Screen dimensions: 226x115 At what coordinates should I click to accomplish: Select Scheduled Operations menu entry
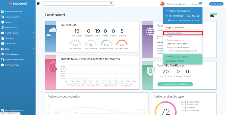coord(175,40)
